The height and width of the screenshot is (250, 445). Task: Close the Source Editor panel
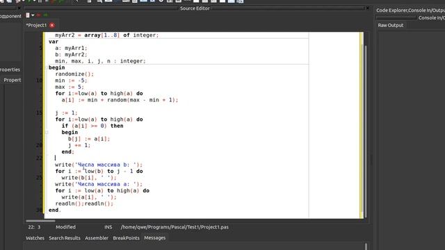tap(367, 8)
